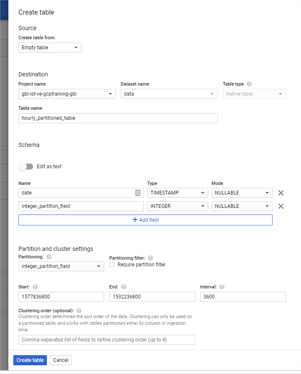Remove the integer_partition_field schema row
The height and width of the screenshot is (374, 301).
point(281,206)
